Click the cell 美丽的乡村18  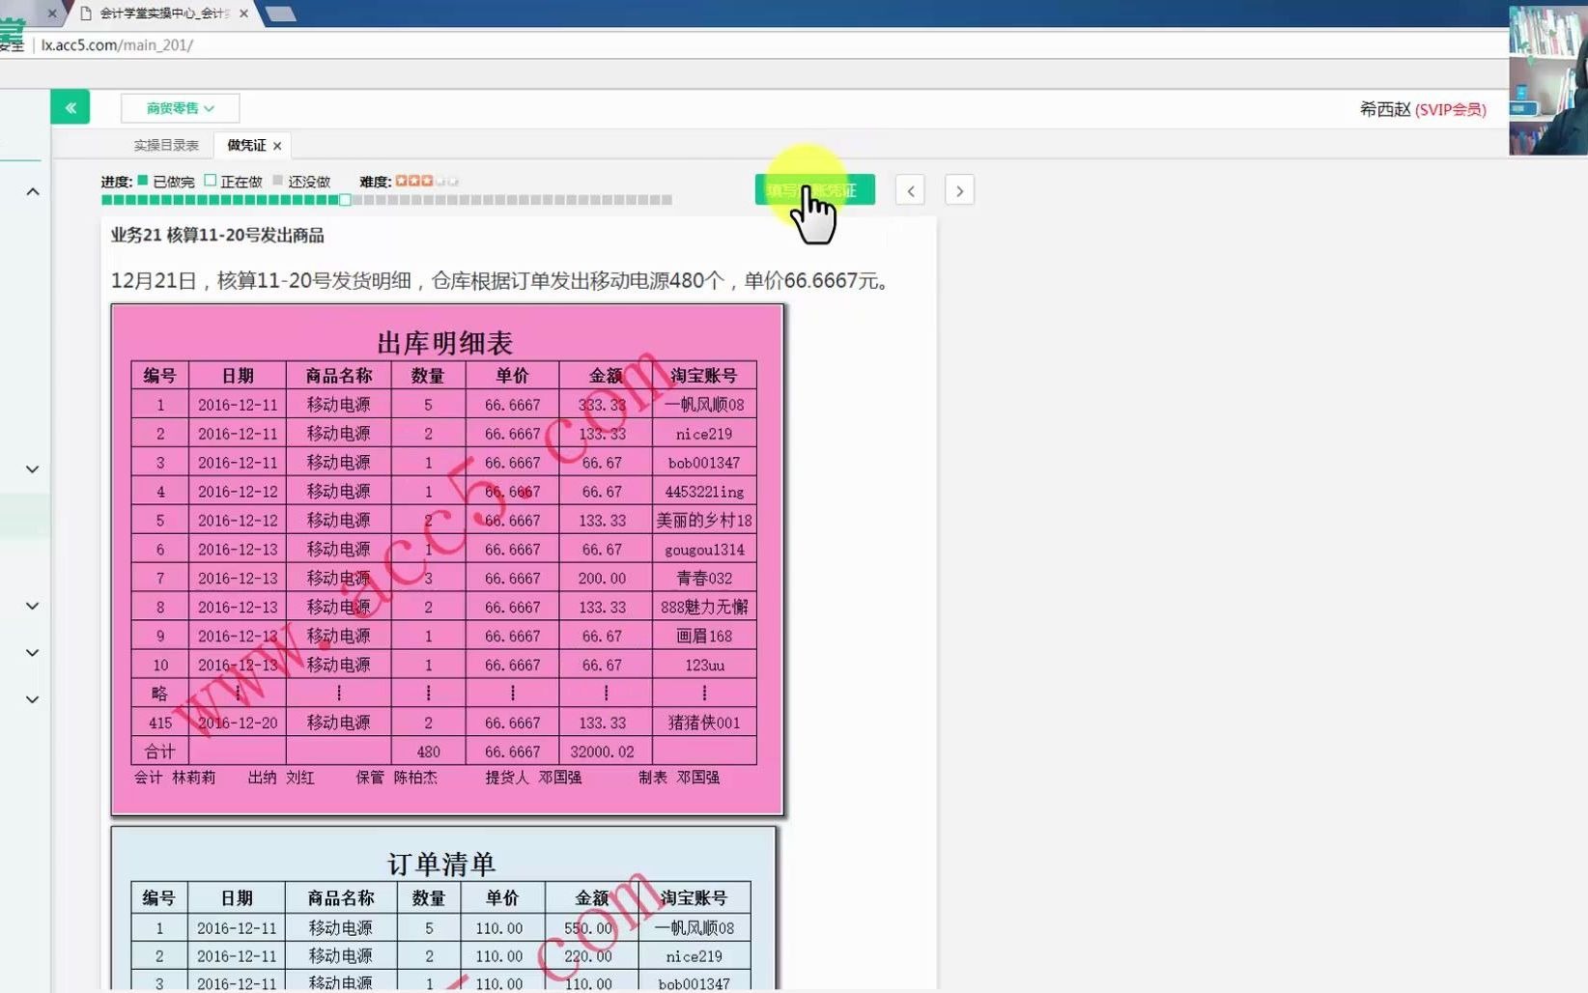tap(704, 521)
